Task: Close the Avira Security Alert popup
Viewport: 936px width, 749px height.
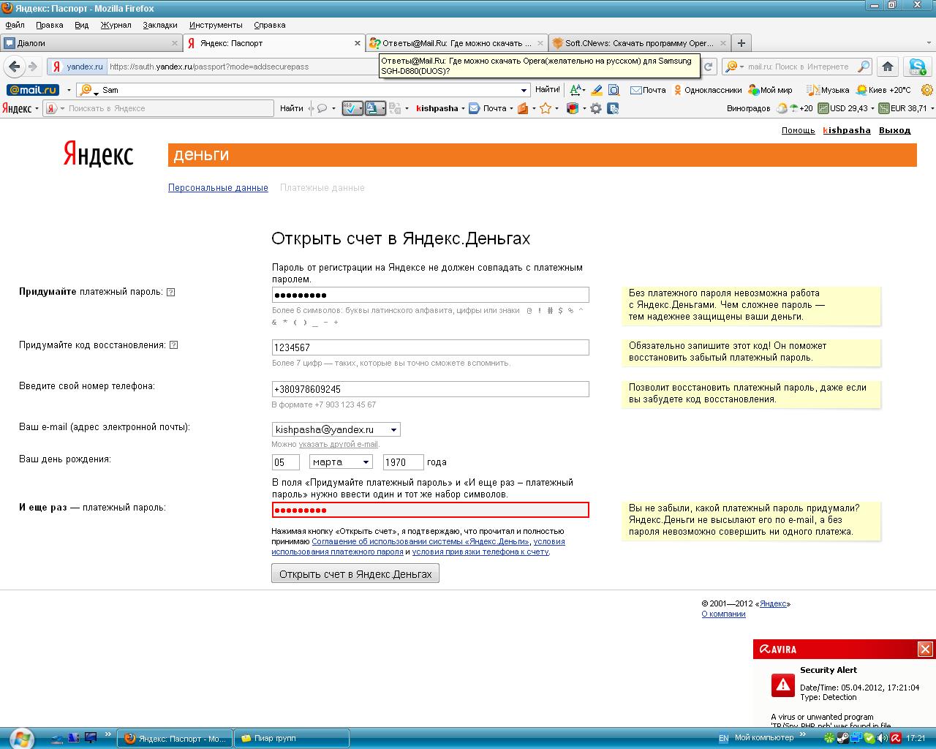Action: pyautogui.click(x=925, y=649)
